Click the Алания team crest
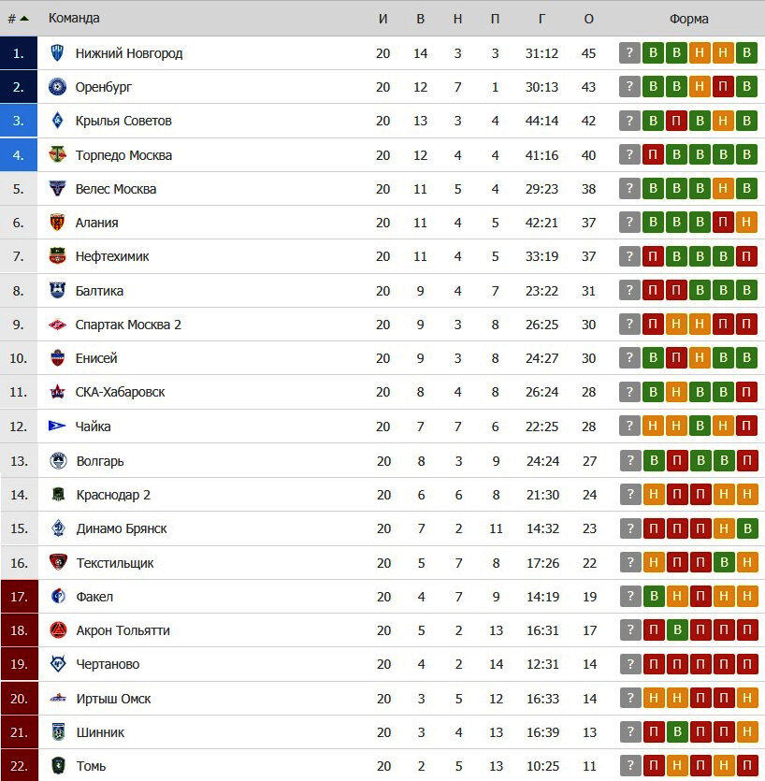This screenshot has height=781, width=765. (x=57, y=223)
